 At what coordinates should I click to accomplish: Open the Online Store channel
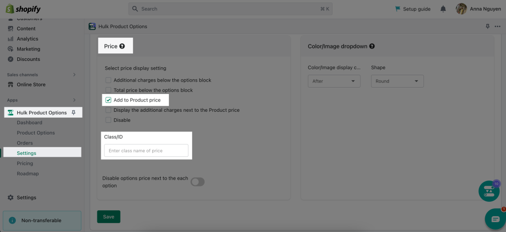[x=31, y=85]
